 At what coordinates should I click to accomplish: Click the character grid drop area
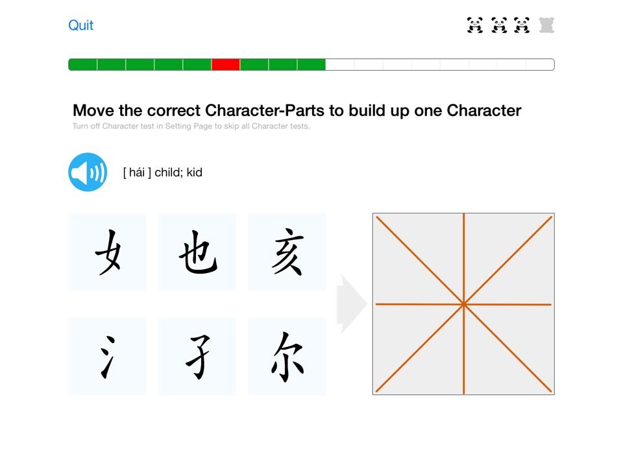coord(463,304)
